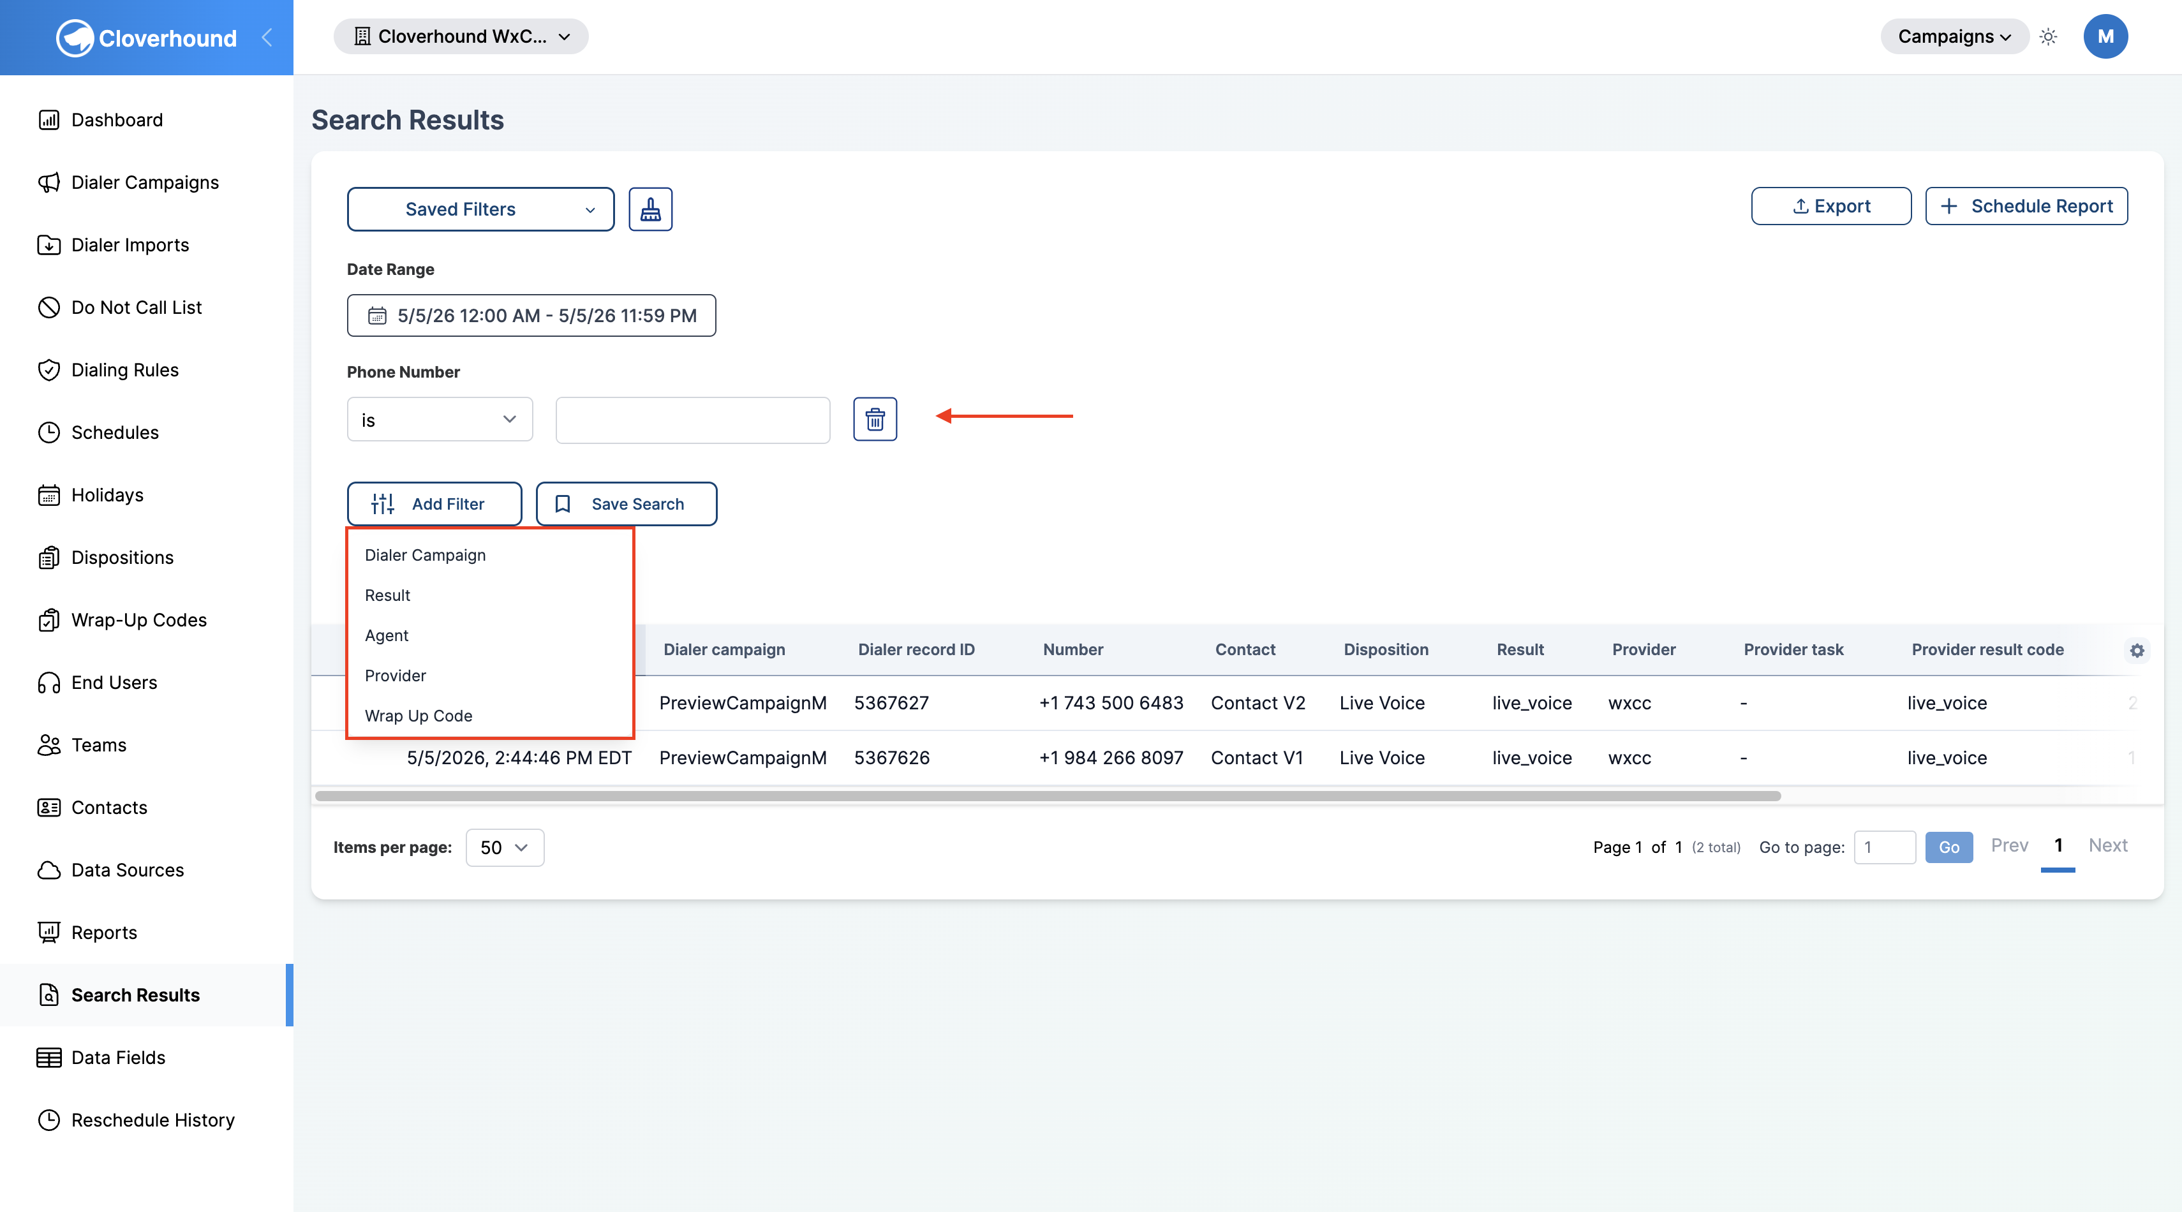This screenshot has width=2182, height=1212.
Task: Click the Wrap-Up Codes icon
Action: pos(49,621)
